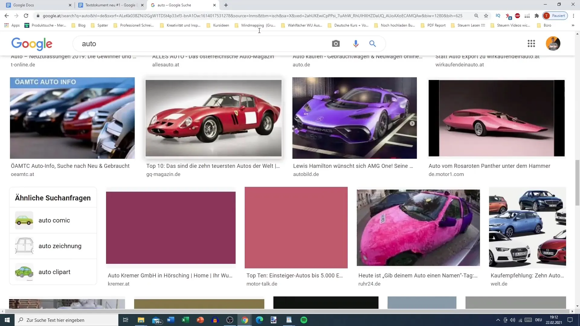Image resolution: width=580 pixels, height=326 pixels.
Task: Open the kremer.at source link
Action: click(118, 284)
